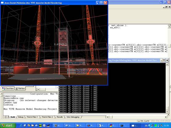The height and width of the screenshot is (128, 171).
Task: Click the 'no_mat);' code line in editor
Action: pyautogui.click(x=115, y=27)
